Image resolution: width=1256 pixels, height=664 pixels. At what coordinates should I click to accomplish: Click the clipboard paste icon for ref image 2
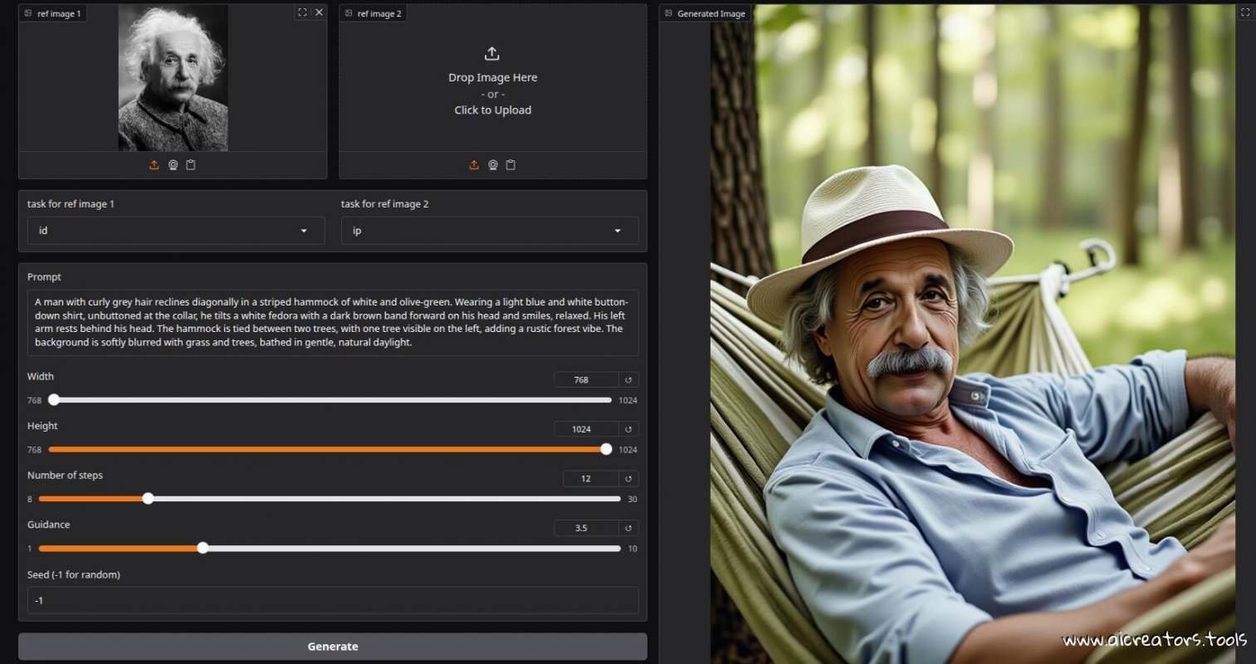pyautogui.click(x=511, y=164)
